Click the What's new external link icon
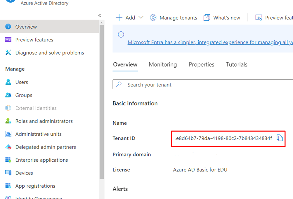 [207, 18]
